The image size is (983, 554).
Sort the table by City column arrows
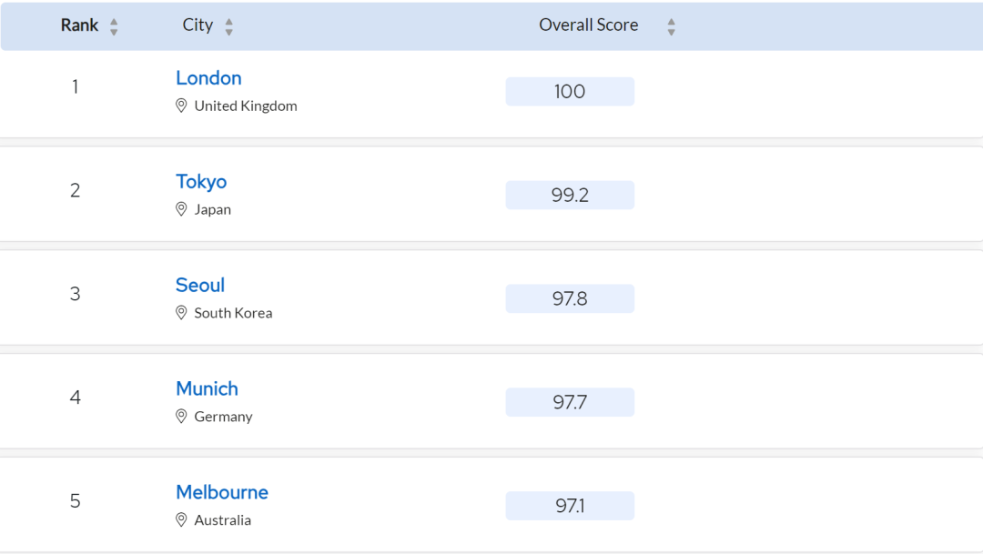228,27
